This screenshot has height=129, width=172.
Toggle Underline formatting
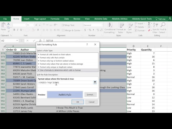(x=21, y=30)
